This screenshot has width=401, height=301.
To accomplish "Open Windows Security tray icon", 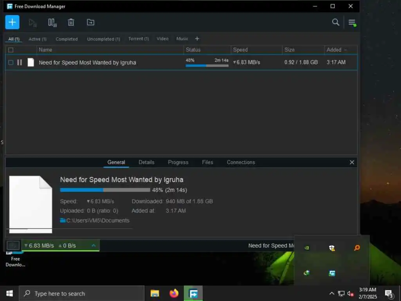I will tap(332, 248).
